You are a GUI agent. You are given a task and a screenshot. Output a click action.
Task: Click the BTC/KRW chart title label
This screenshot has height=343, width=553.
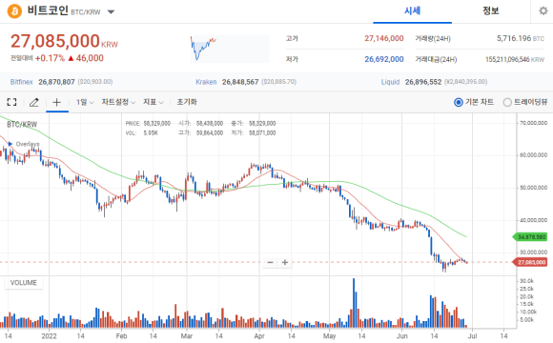[22, 124]
